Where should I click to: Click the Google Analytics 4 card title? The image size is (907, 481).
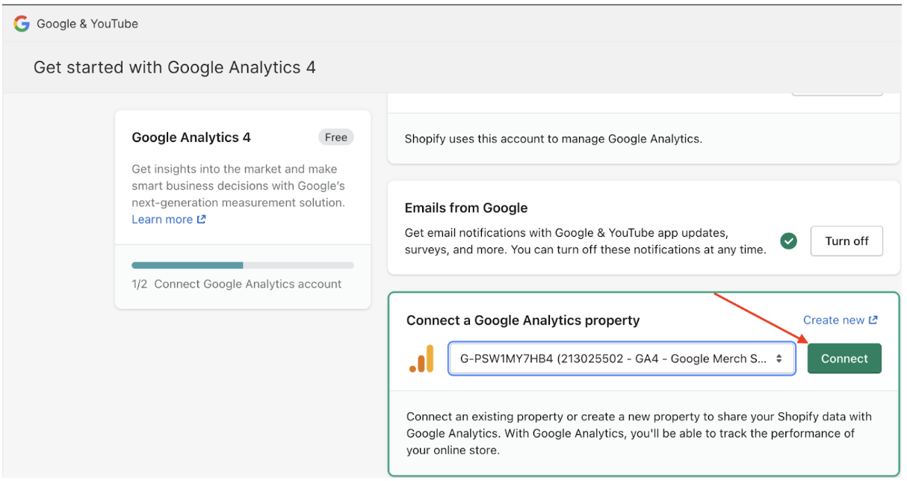pyautogui.click(x=191, y=137)
